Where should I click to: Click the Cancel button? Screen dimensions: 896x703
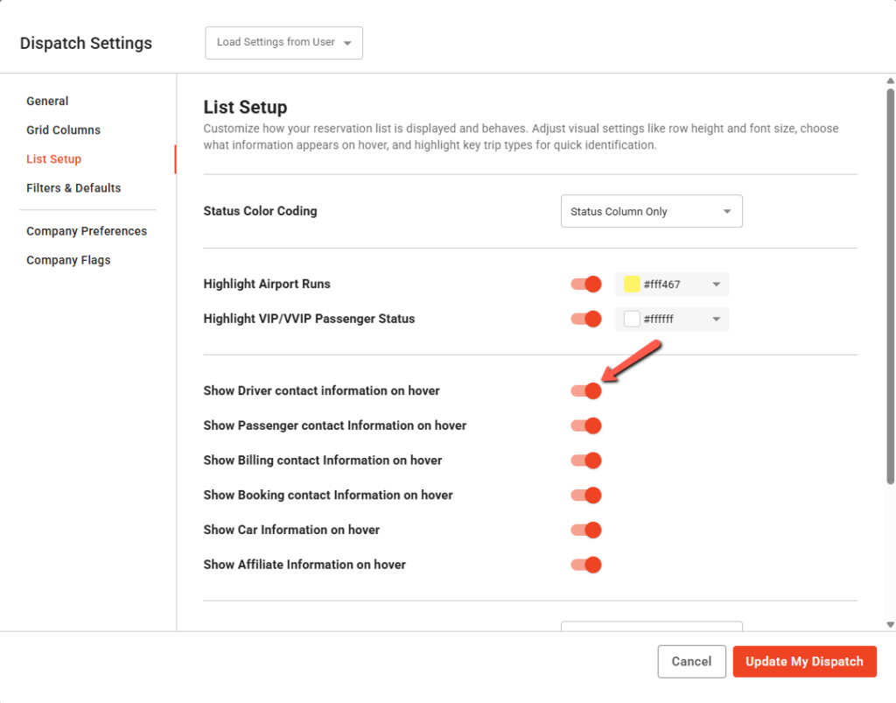point(691,662)
